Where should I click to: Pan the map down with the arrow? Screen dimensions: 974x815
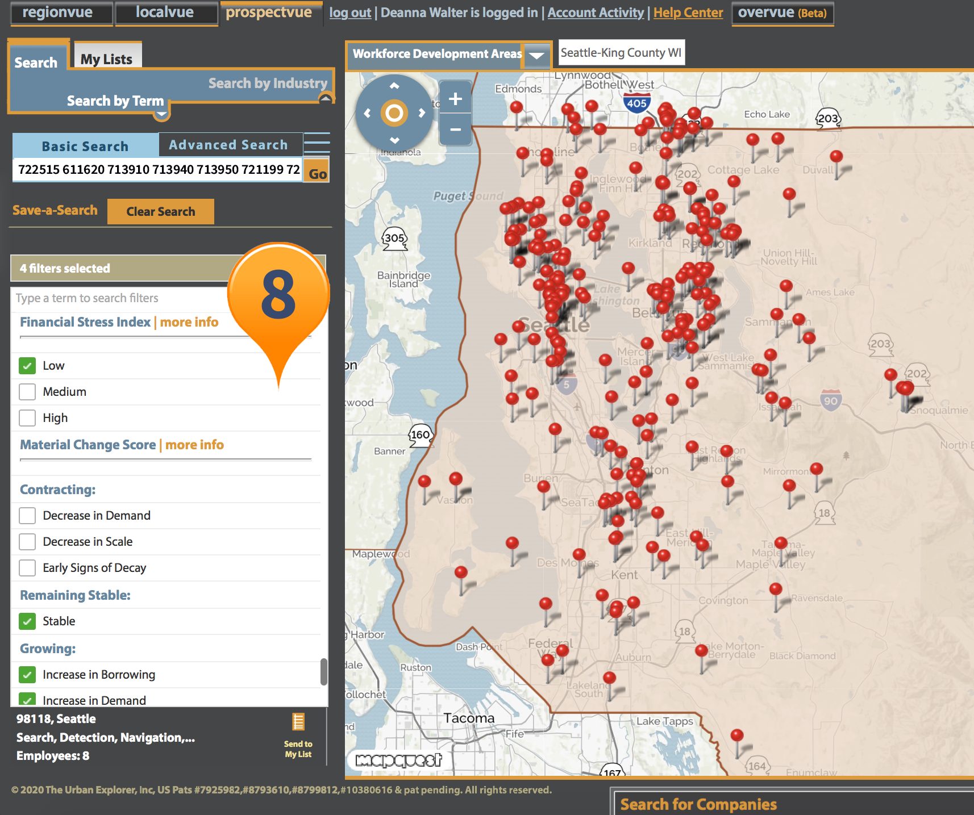point(394,140)
